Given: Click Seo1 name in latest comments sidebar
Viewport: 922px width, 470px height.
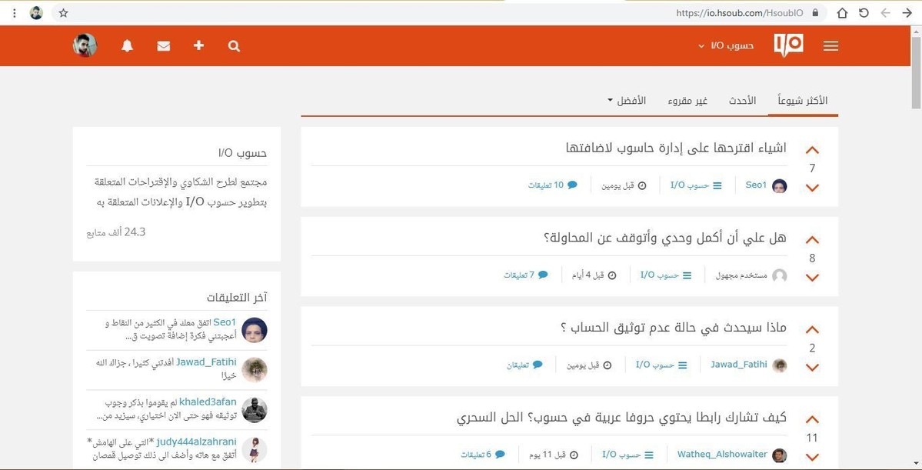Looking at the screenshot, I should (x=225, y=322).
